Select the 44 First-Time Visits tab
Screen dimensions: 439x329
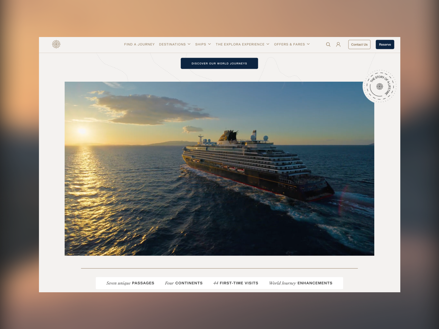tap(236, 283)
